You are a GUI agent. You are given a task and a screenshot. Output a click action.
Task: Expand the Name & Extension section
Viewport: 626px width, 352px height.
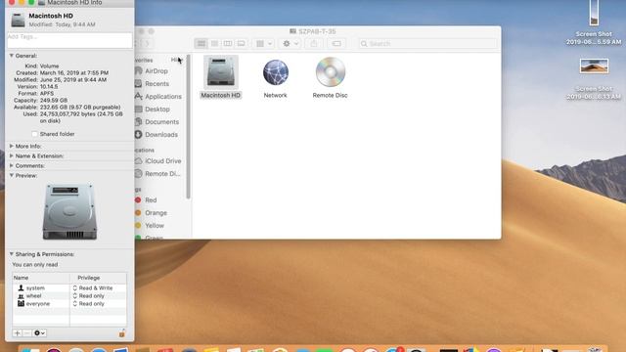pos(12,155)
